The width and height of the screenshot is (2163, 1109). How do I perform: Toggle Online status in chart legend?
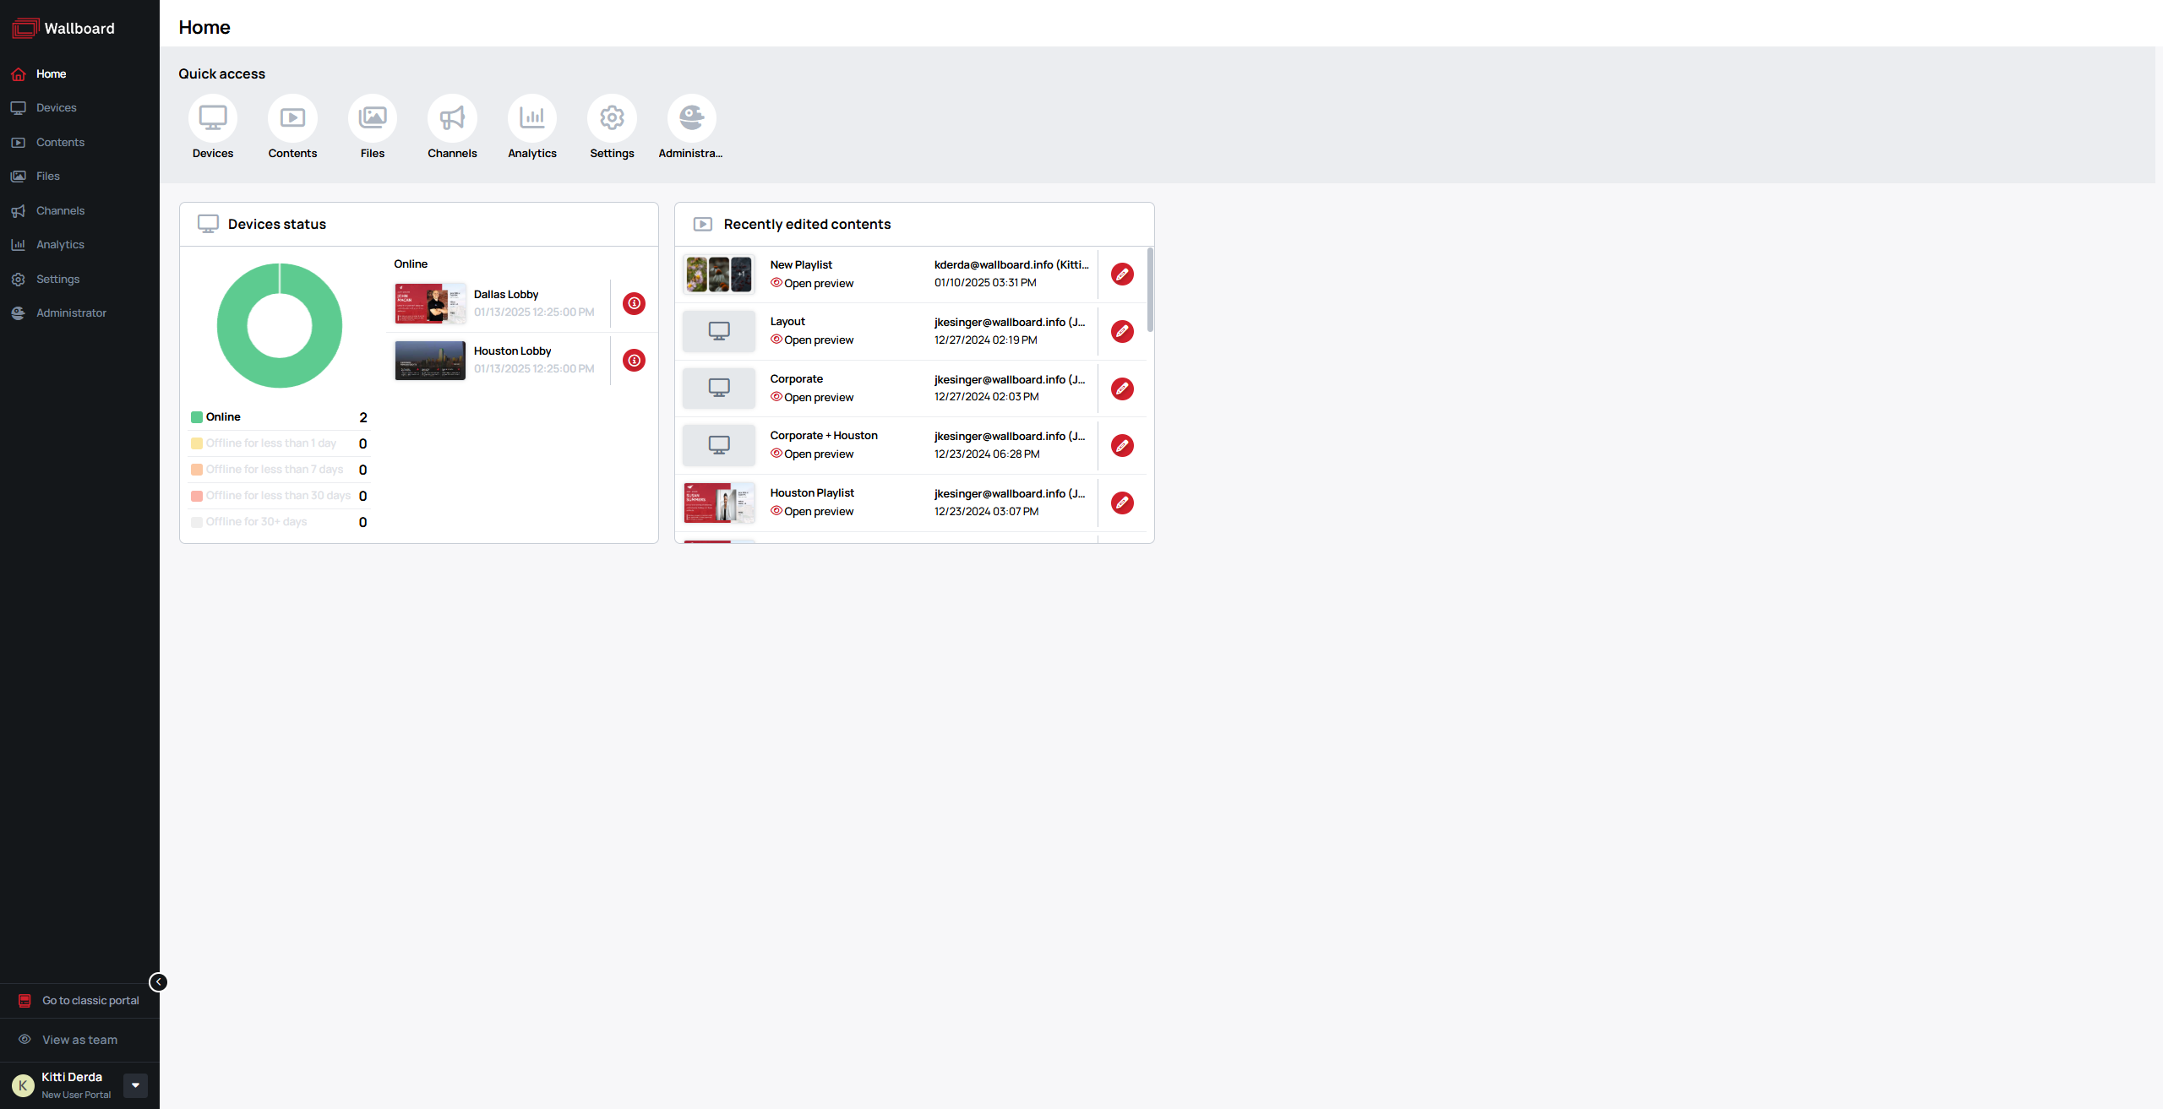(x=223, y=417)
